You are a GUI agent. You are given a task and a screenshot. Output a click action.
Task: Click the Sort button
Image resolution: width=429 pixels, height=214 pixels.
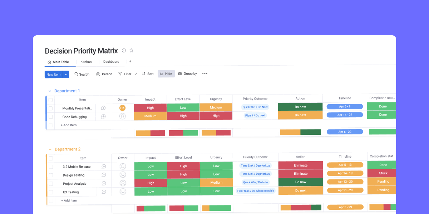click(148, 74)
